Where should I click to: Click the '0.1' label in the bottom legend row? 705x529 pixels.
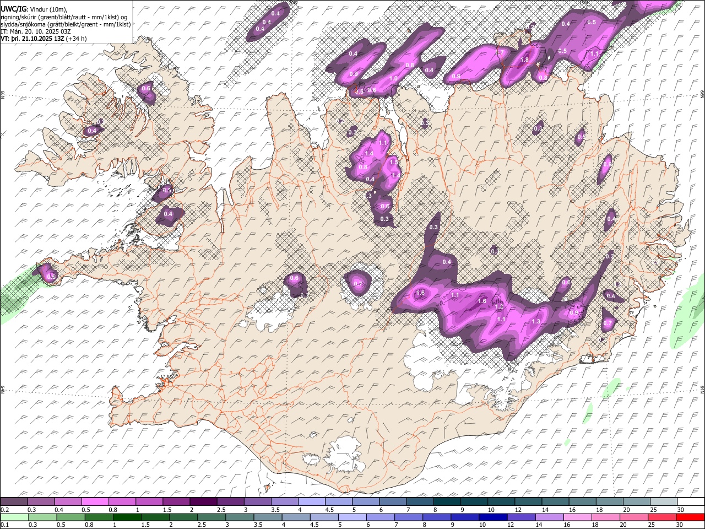tap(4, 525)
